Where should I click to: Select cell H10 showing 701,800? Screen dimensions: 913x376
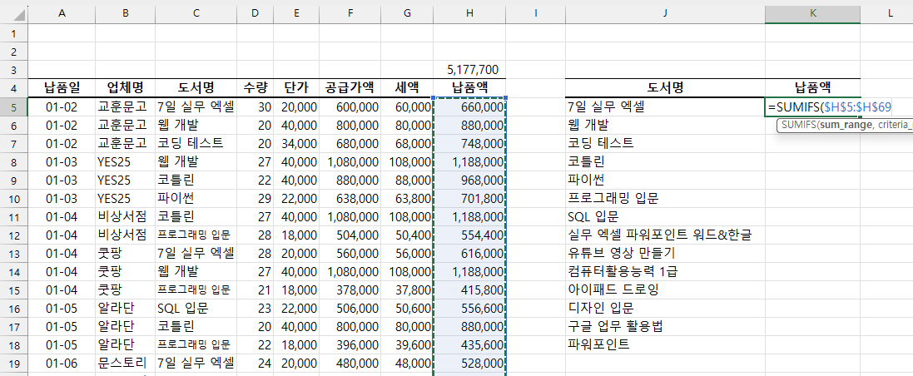pyautogui.click(x=469, y=199)
